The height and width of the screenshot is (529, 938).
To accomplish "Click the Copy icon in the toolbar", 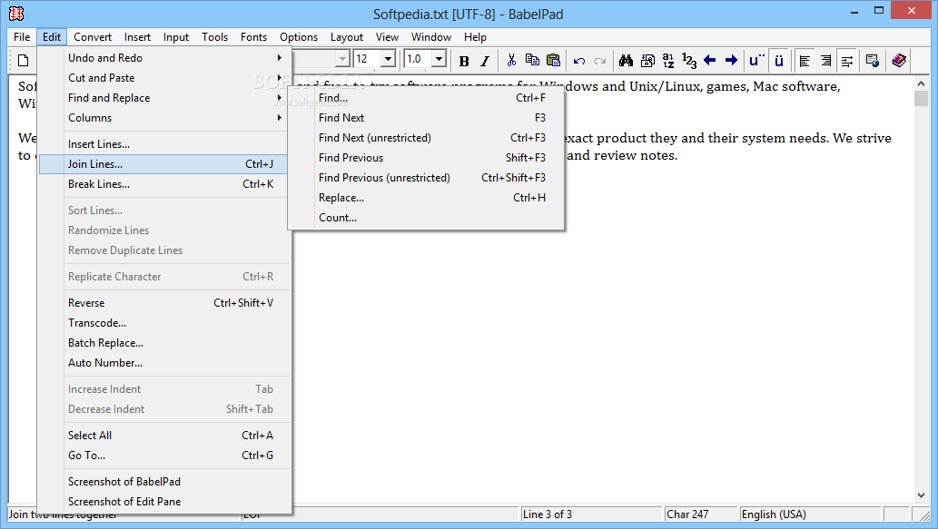I will (532, 61).
